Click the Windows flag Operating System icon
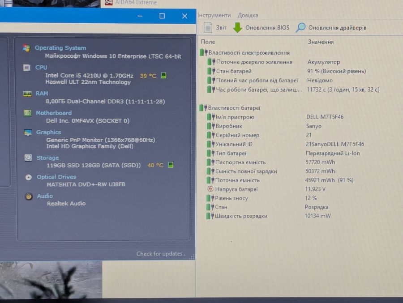This screenshot has width=403, height=303. (x=26, y=48)
